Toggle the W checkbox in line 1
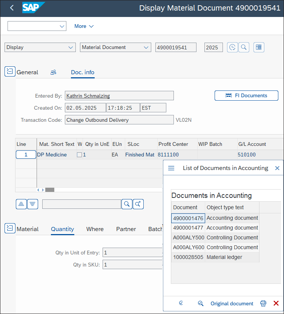The image size is (284, 314). click(79, 155)
